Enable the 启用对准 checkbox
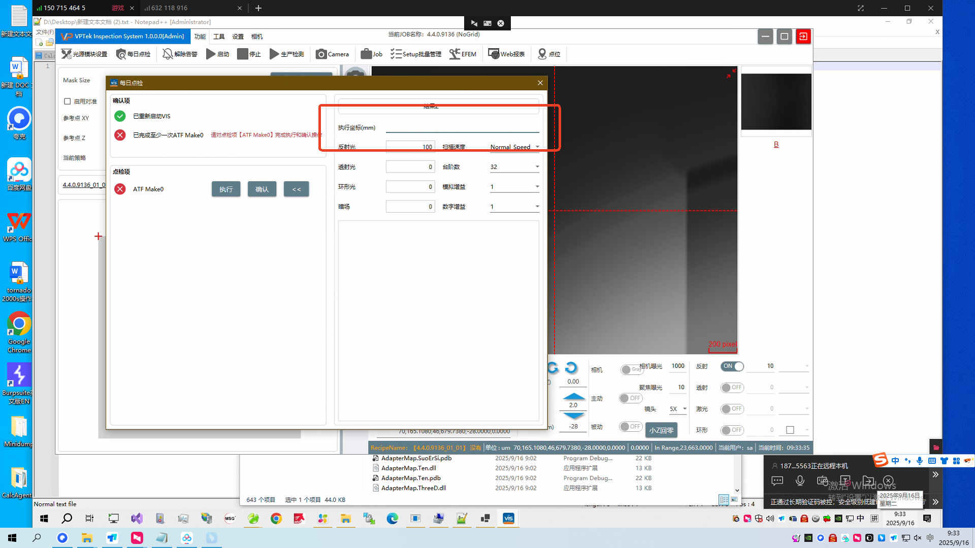The image size is (975, 548). (68, 101)
